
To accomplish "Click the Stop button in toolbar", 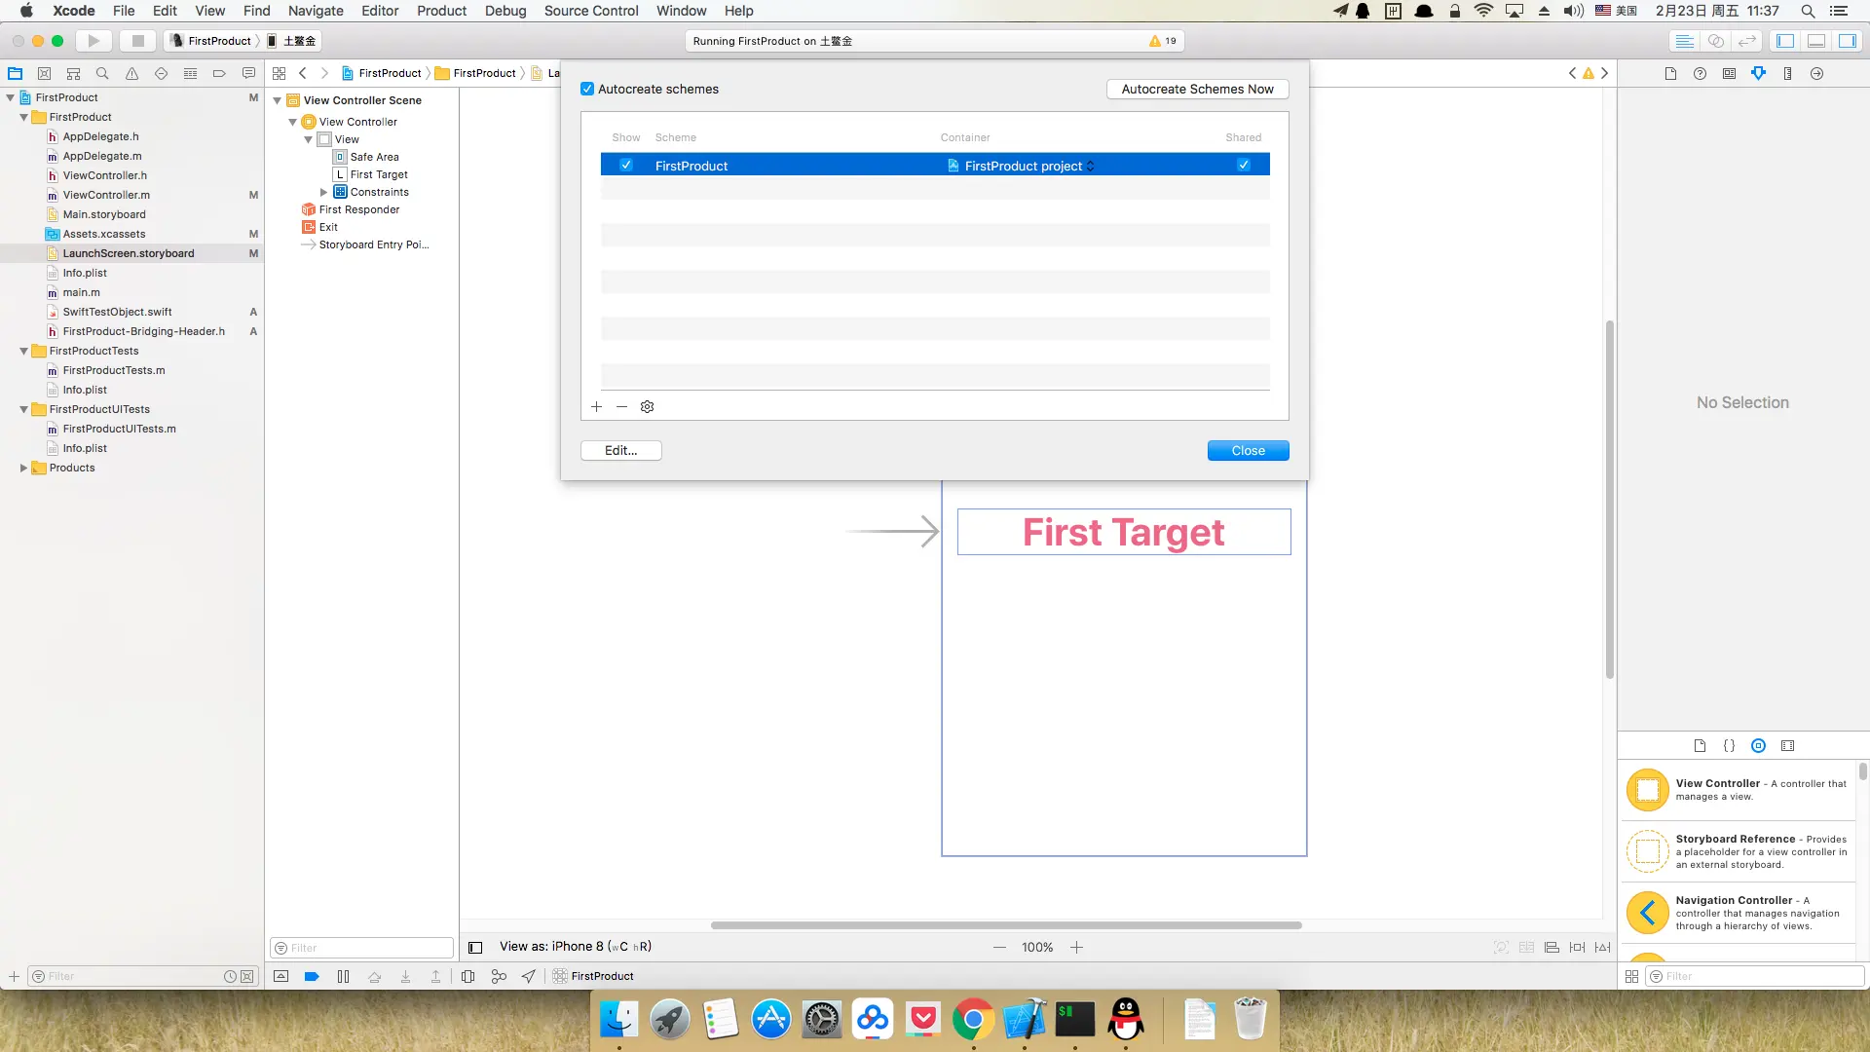I will 137,41.
